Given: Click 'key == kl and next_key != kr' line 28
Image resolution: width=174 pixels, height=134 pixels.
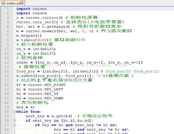Looking at the screenshot, I should coord(87,129).
